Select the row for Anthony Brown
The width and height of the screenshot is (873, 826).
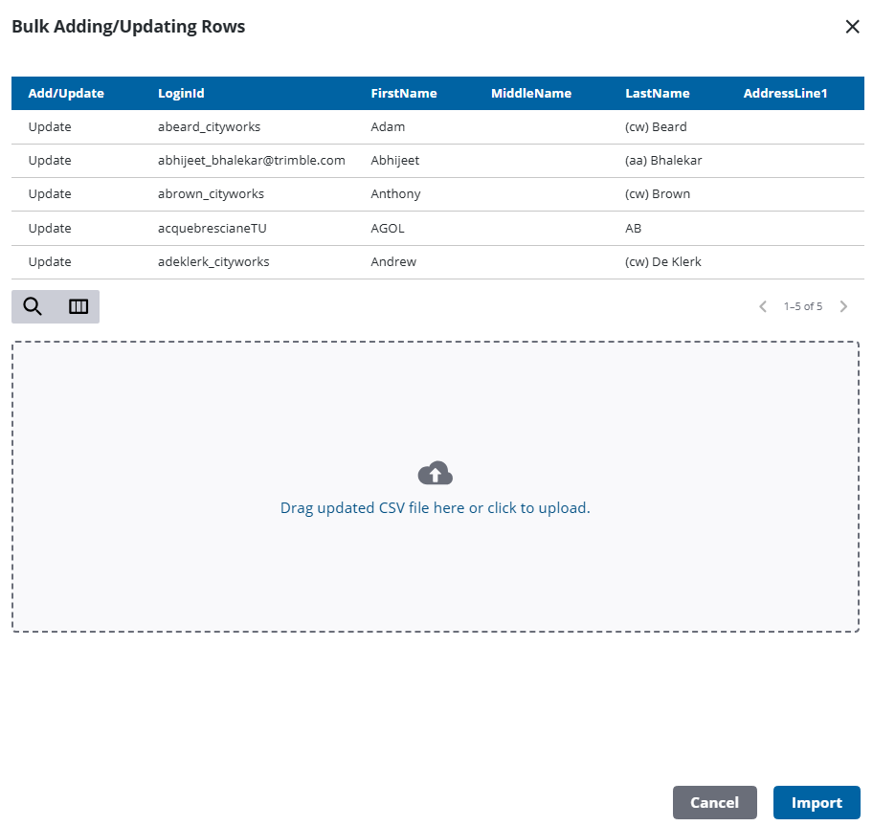click(x=395, y=194)
